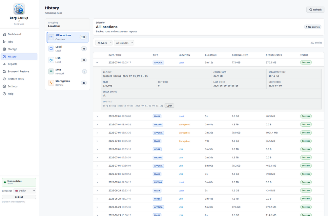The image size is (328, 216).
Task: Click the Local location square icon
Action: point(51,49)
